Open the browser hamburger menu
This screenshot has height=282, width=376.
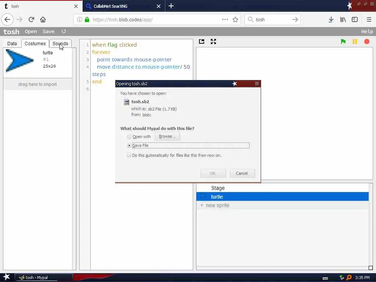click(x=369, y=19)
